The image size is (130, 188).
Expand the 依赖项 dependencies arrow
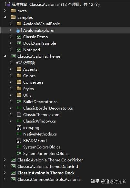point(11,63)
